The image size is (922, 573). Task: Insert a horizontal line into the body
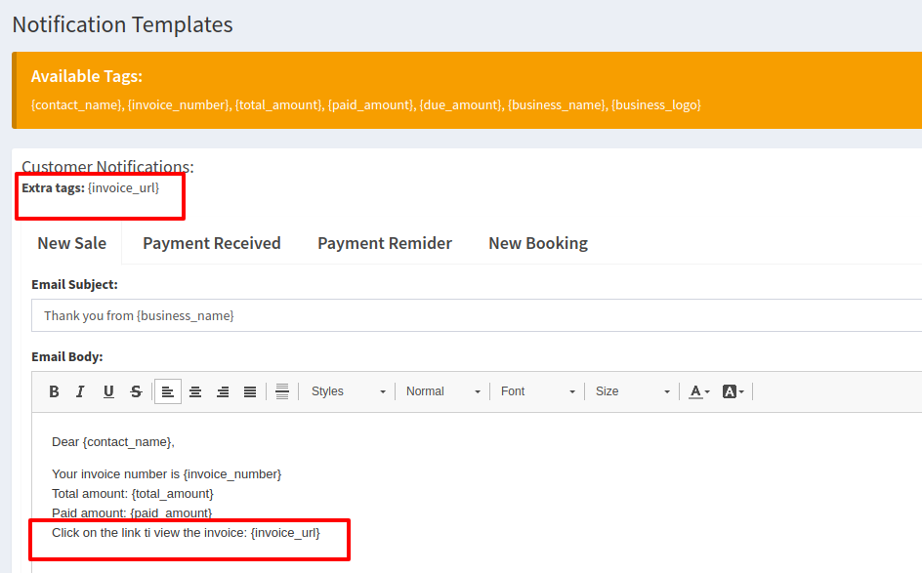pos(282,391)
